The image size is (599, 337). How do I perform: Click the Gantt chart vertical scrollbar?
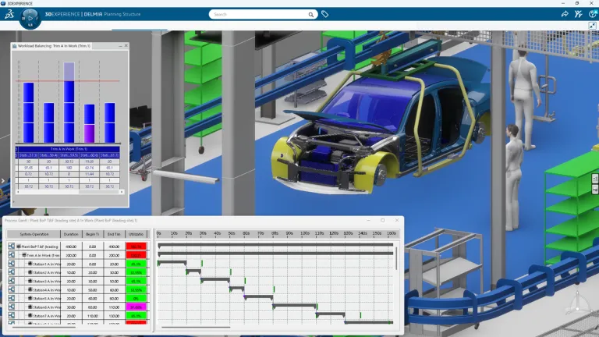(397, 257)
